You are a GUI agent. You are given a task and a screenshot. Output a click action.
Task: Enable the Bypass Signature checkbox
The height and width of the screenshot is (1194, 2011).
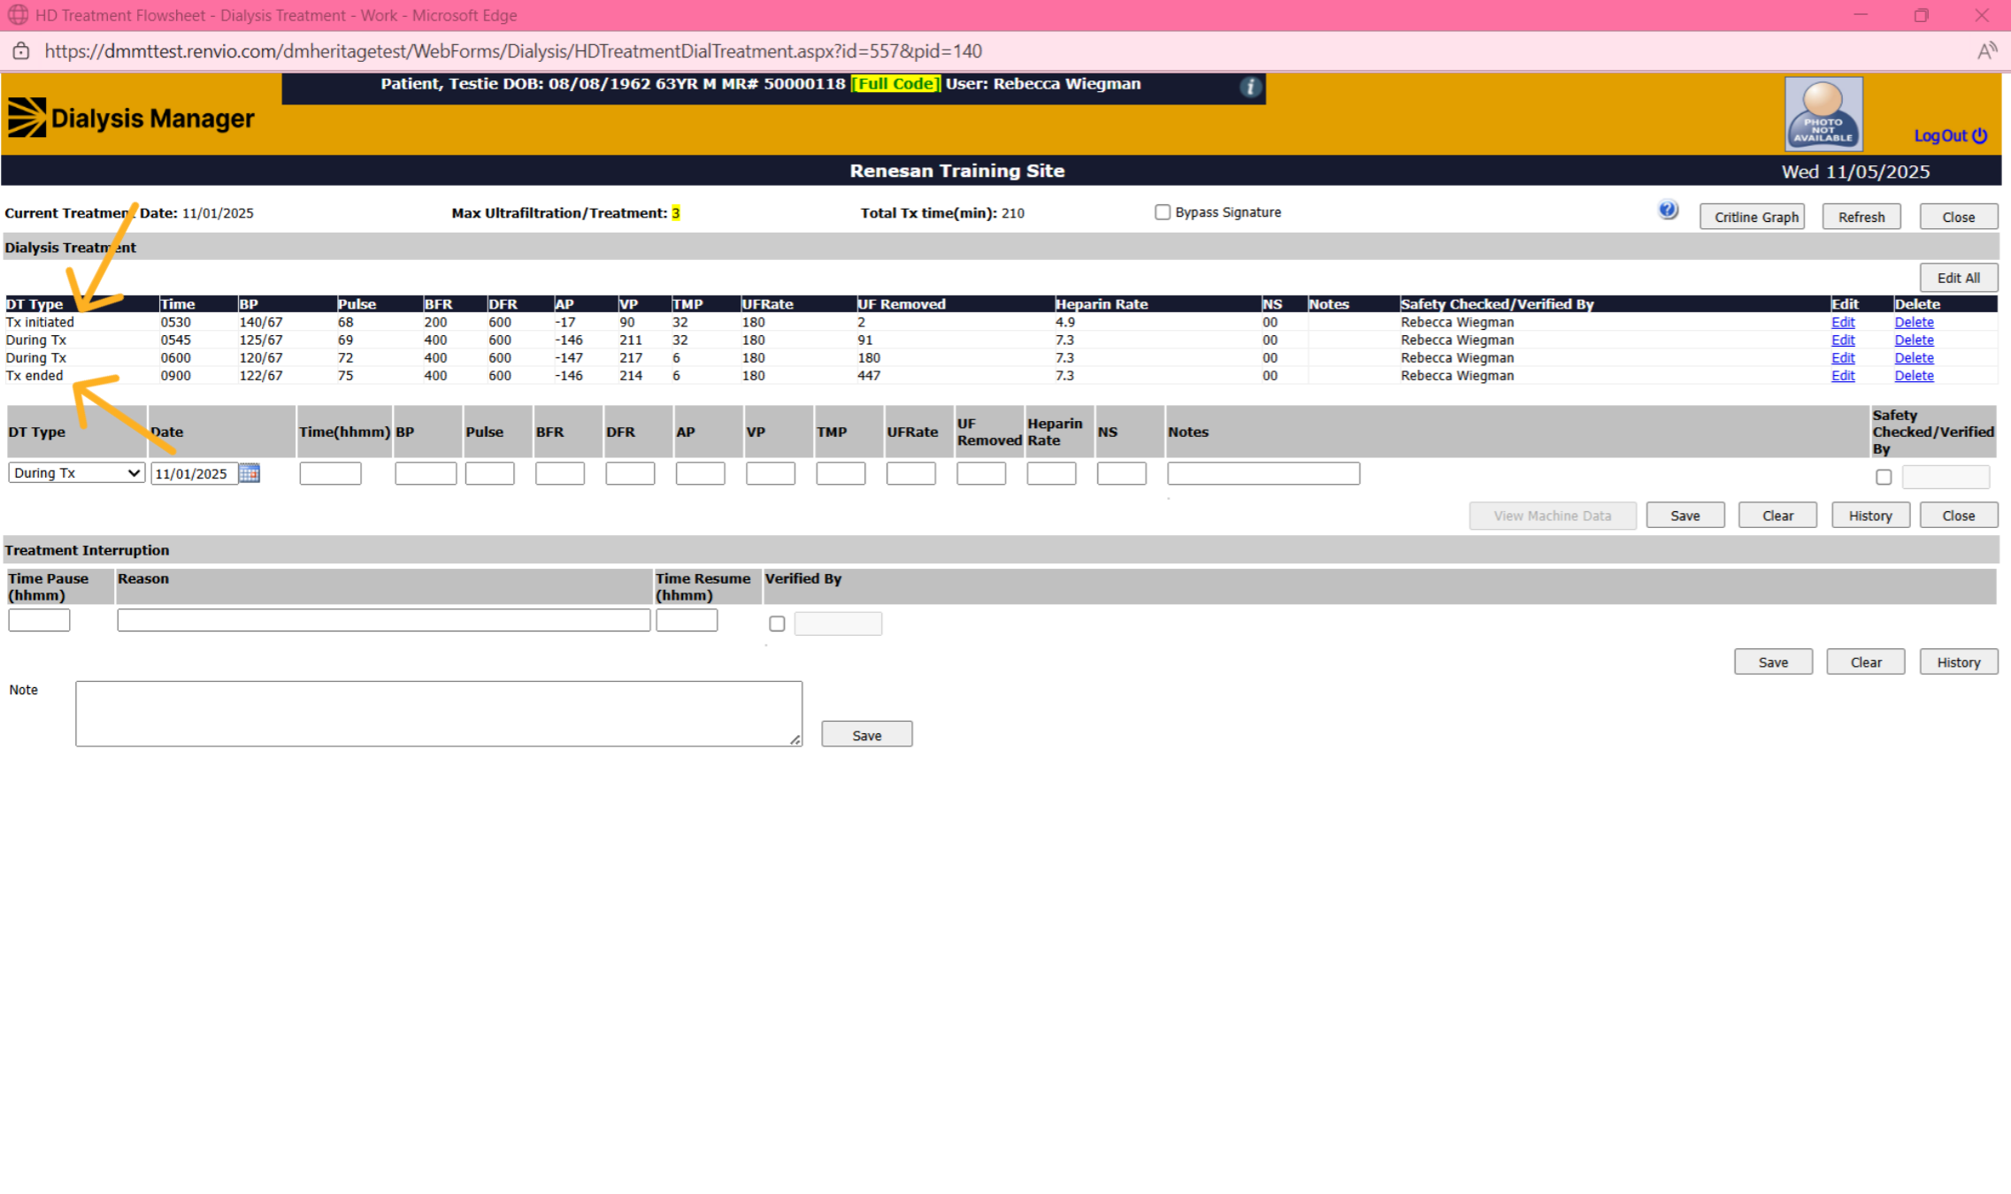tap(1163, 212)
